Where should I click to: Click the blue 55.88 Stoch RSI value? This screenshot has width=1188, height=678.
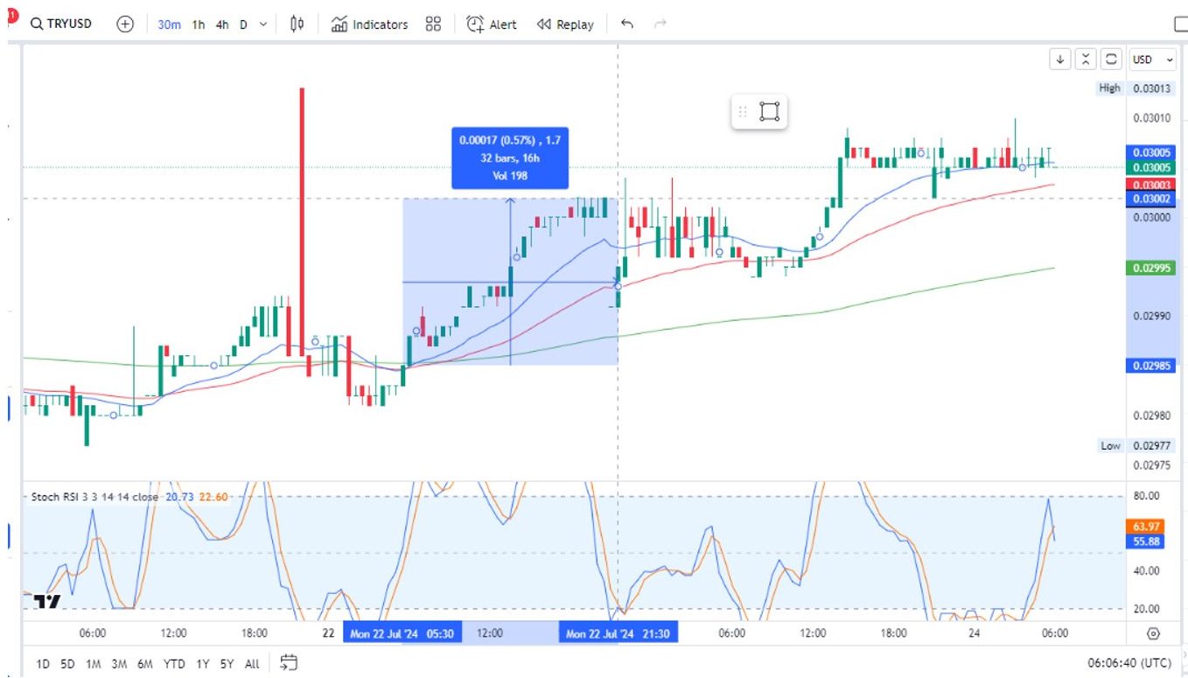click(1146, 542)
